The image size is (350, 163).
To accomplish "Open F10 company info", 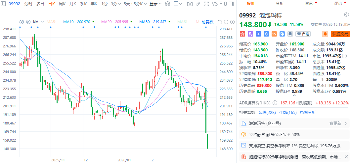I will (x=223, y=4).
